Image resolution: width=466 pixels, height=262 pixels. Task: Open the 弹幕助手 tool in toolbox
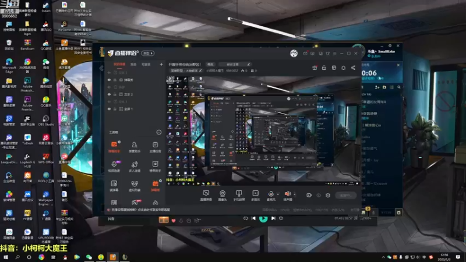click(114, 147)
